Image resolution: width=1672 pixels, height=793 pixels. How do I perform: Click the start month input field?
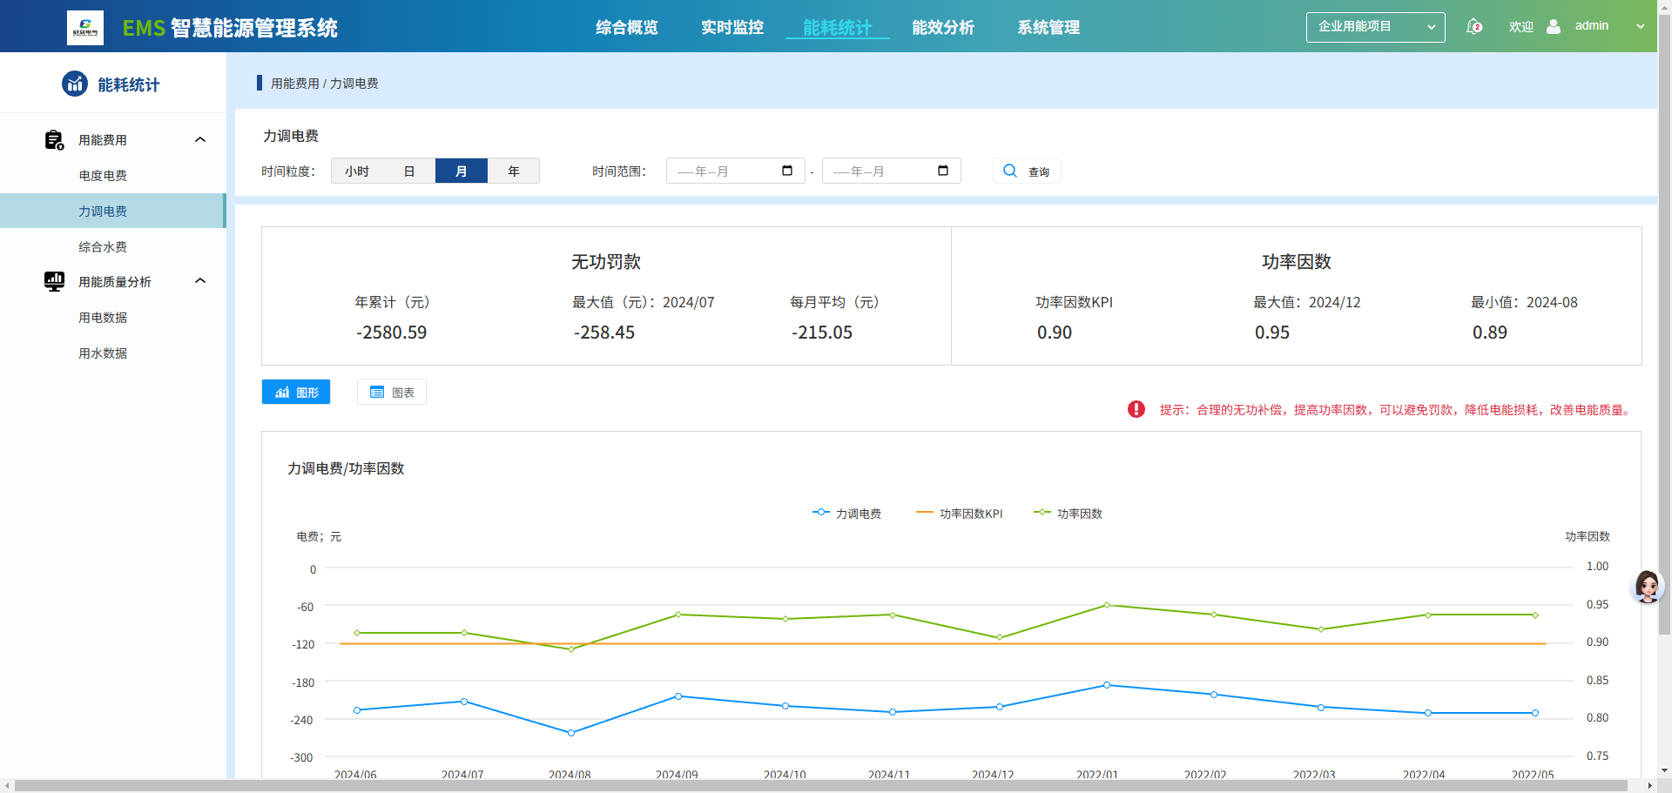(736, 171)
